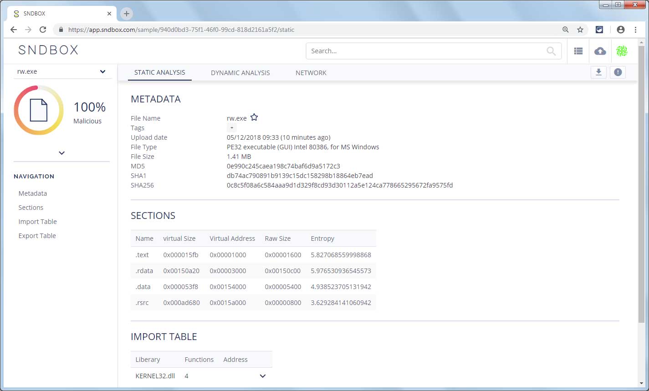Click the search magnifier icon
Image resolution: width=649 pixels, height=391 pixels.
[551, 51]
